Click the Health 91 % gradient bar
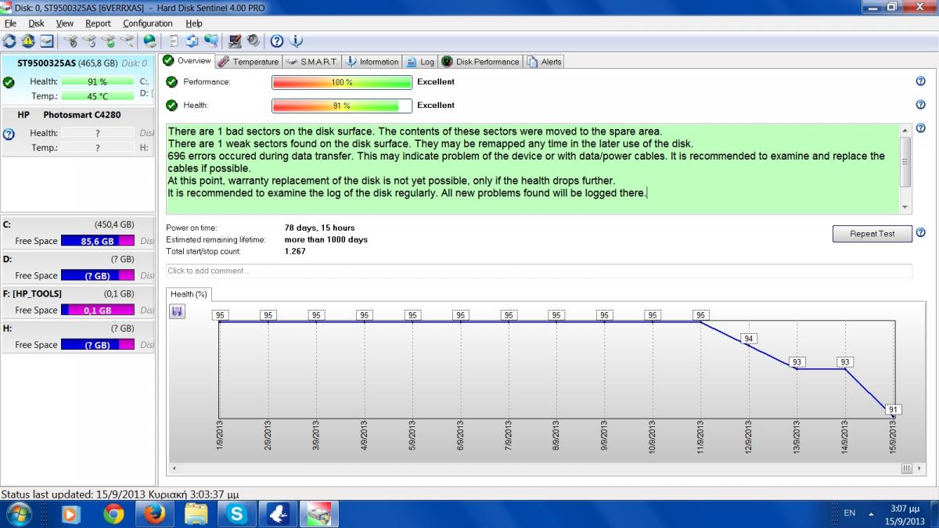 [x=341, y=106]
